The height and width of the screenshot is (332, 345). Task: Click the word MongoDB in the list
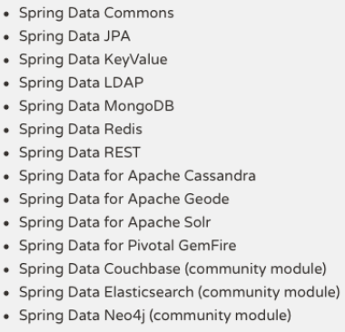tap(139, 106)
